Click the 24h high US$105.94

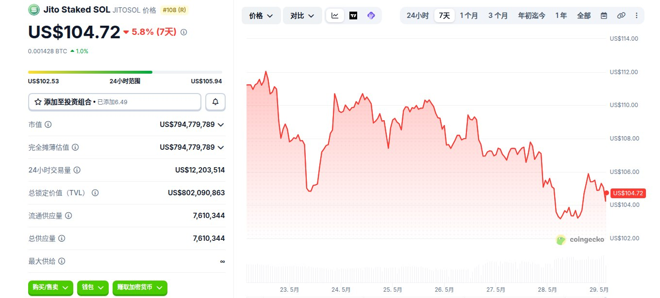click(206, 81)
